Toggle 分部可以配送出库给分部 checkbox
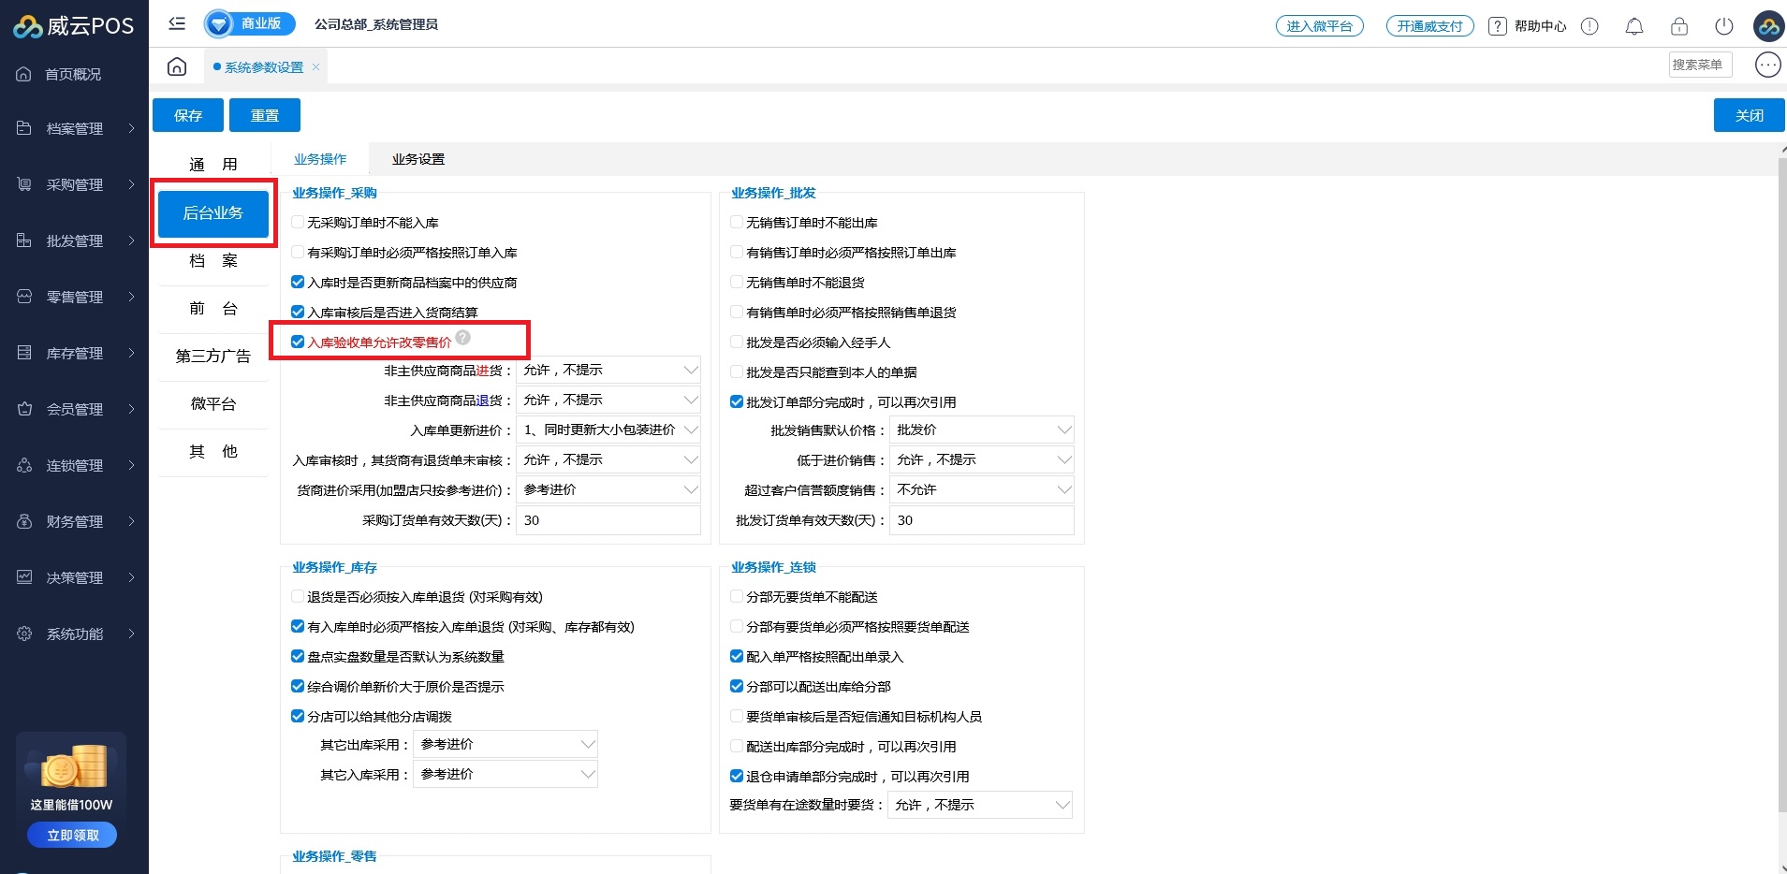The image size is (1787, 874). 737,687
